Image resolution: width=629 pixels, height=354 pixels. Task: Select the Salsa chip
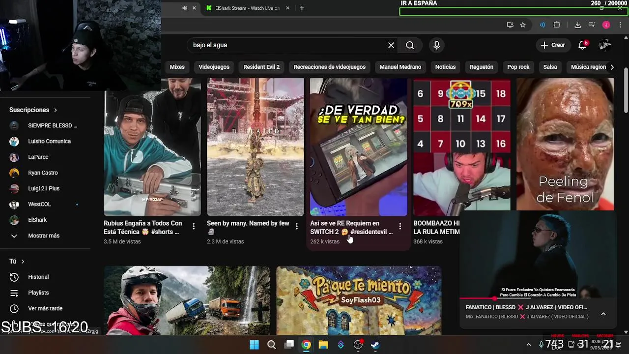550,67
